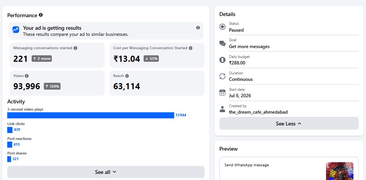Click the 63,114 reach figure

[x=127, y=86]
